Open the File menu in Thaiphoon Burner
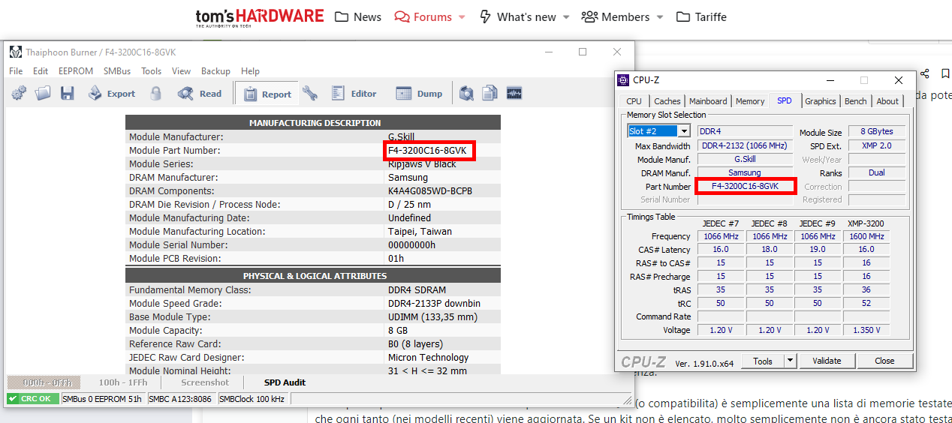952x423 pixels. [x=16, y=71]
